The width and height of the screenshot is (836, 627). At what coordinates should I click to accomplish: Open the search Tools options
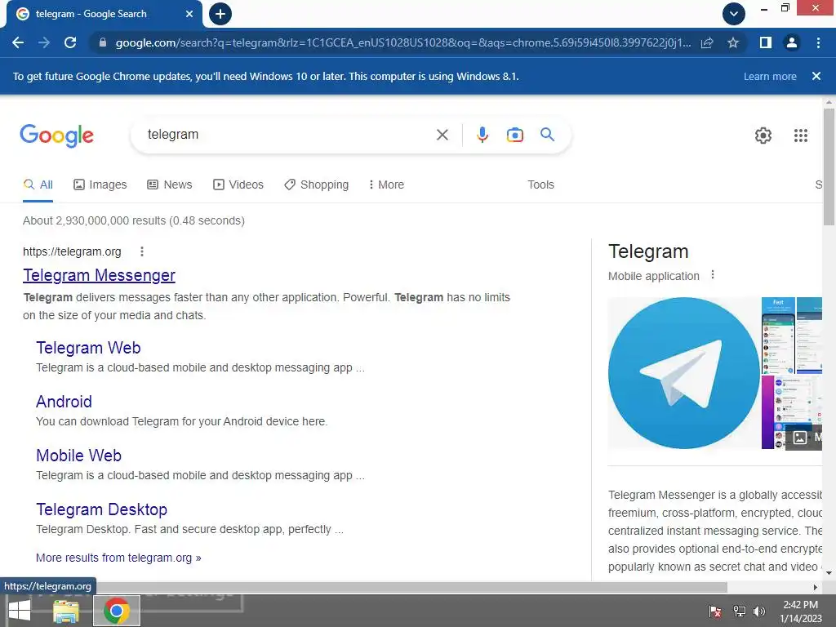point(540,185)
